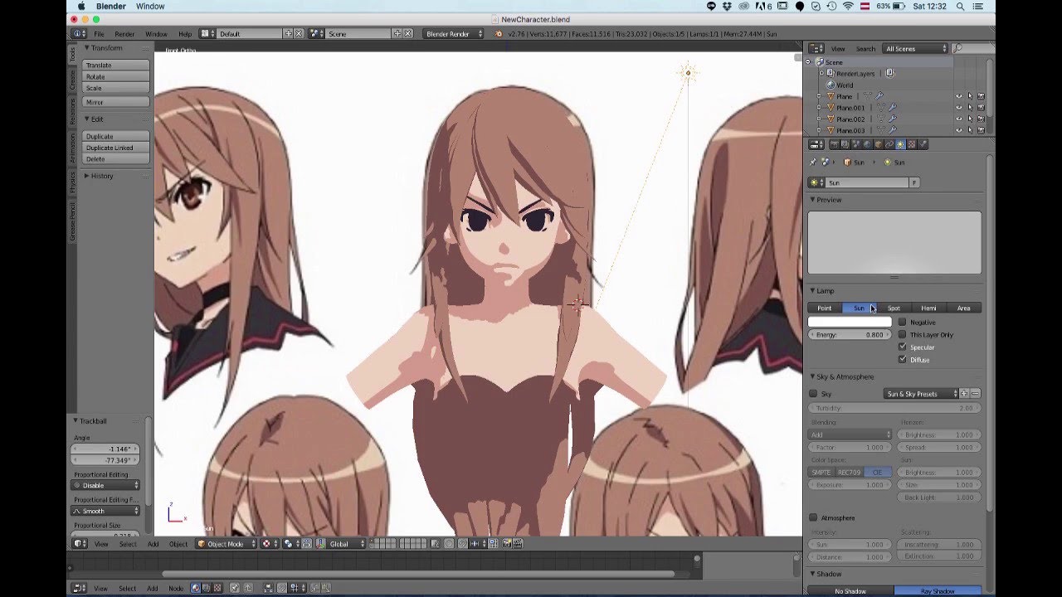Screen dimensions: 1062x597
Task: Expand the RenderLayers outliner item
Action: [x=821, y=73]
